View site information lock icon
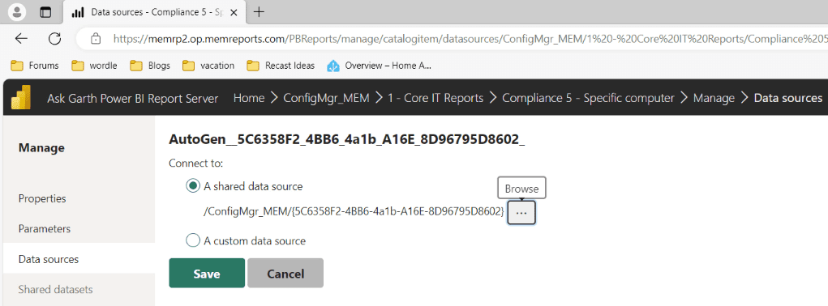 click(96, 38)
